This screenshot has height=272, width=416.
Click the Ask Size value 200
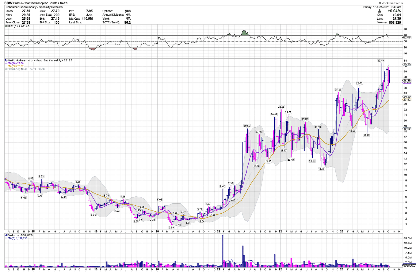[x=57, y=15]
